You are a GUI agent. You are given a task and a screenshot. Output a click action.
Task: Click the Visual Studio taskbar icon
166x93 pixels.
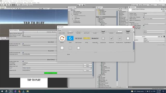coord(15,91)
